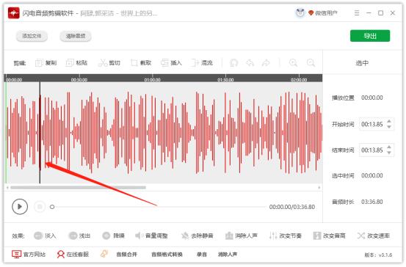Click the green 导出 export button
406x267 pixels.
point(370,36)
